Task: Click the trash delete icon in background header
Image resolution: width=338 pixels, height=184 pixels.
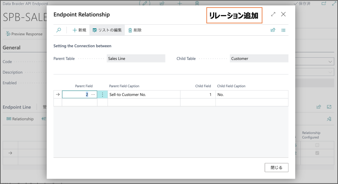Action: click(x=197, y=3)
